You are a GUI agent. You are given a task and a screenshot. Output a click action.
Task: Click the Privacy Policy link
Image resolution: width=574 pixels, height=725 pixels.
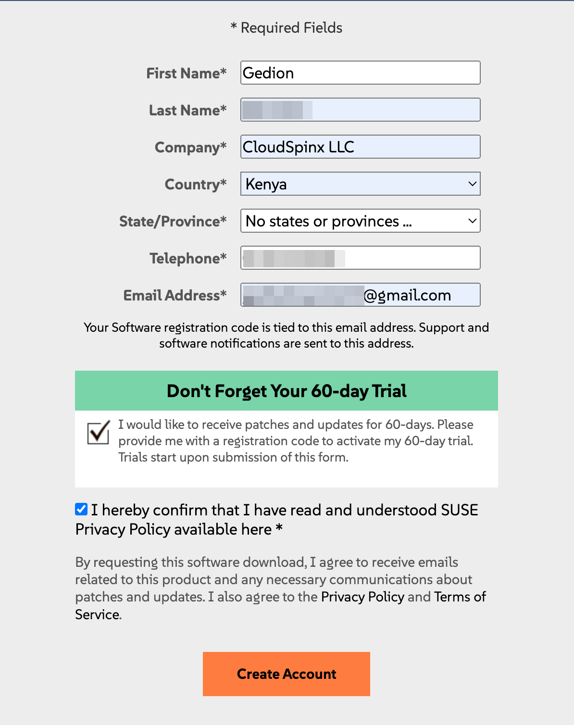[364, 597]
